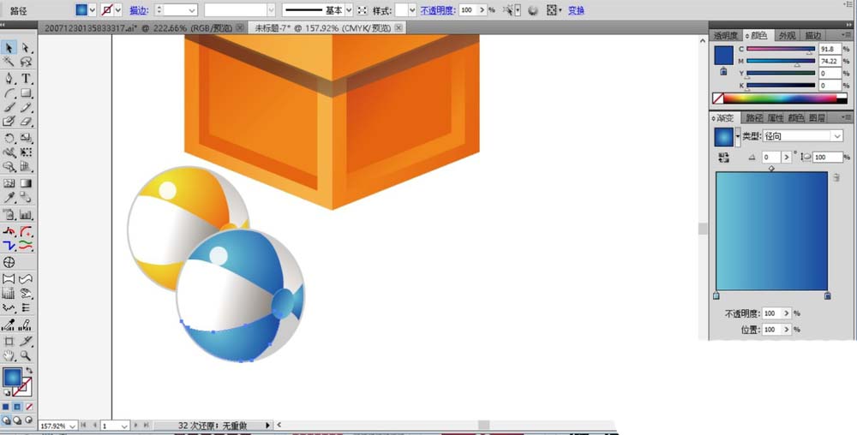This screenshot has width=857, height=435.
Task: Select the right blue gradient stop
Action: pos(828,295)
